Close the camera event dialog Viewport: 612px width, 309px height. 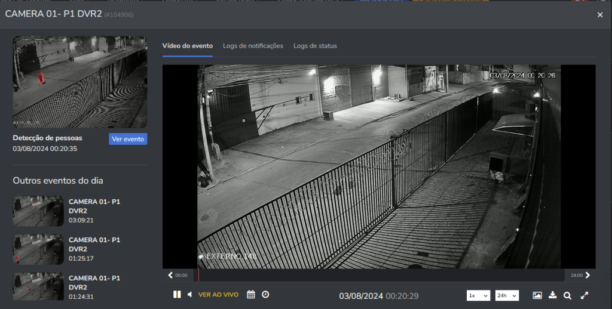pos(600,15)
